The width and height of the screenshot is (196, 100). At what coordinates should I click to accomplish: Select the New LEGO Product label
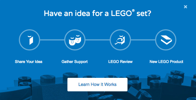[166, 62]
